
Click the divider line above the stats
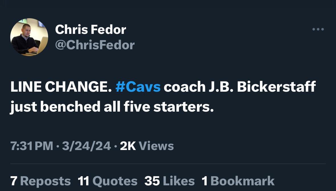(x=168, y=164)
